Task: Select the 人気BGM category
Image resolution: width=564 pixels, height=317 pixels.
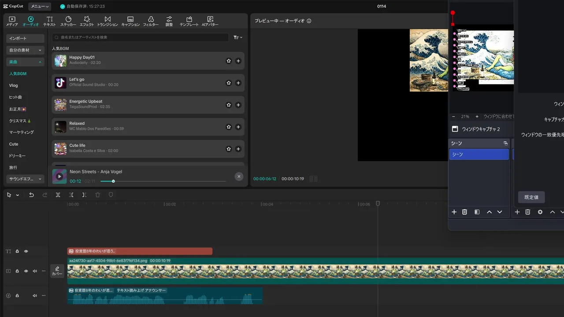Action: [x=18, y=74]
